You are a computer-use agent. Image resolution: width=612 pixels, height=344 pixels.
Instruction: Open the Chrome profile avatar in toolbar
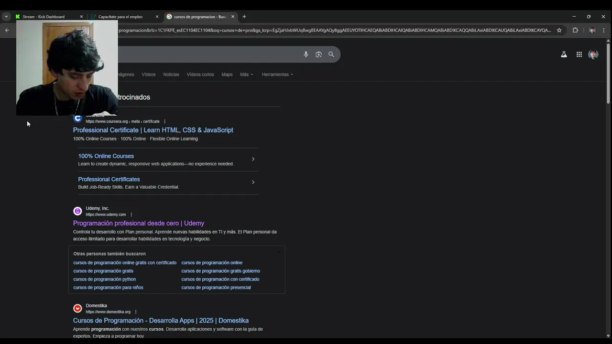592,30
